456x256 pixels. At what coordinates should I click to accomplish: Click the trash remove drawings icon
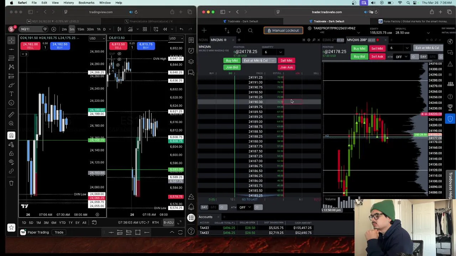11,183
